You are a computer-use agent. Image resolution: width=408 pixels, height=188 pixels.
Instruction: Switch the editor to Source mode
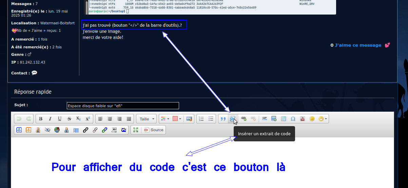(154, 130)
